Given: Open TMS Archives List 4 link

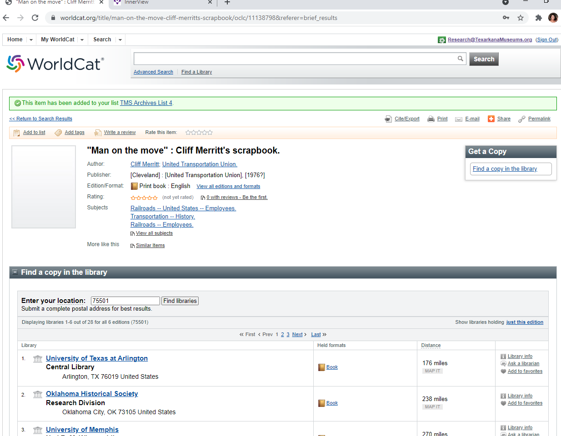Looking at the screenshot, I should point(146,103).
